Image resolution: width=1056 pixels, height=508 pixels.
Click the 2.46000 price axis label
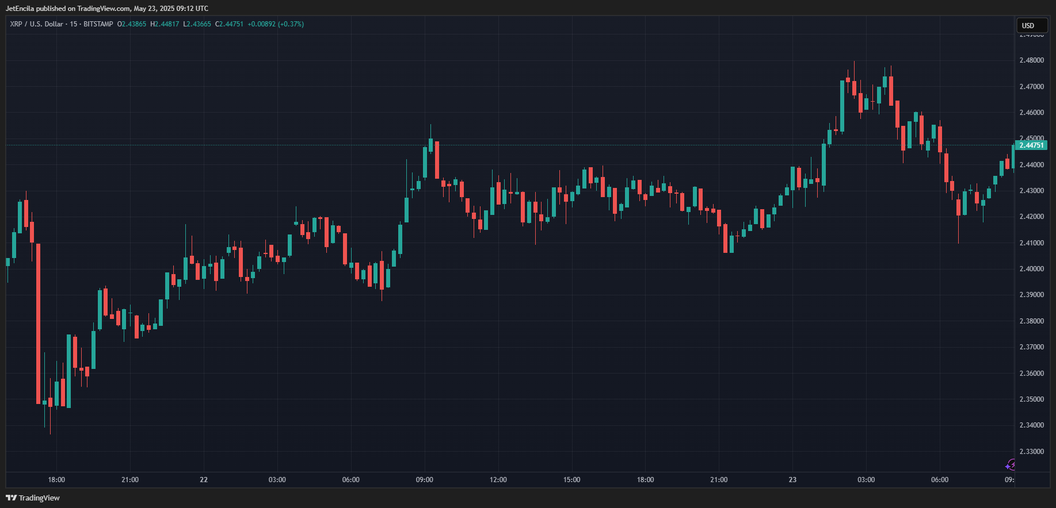tap(1031, 113)
